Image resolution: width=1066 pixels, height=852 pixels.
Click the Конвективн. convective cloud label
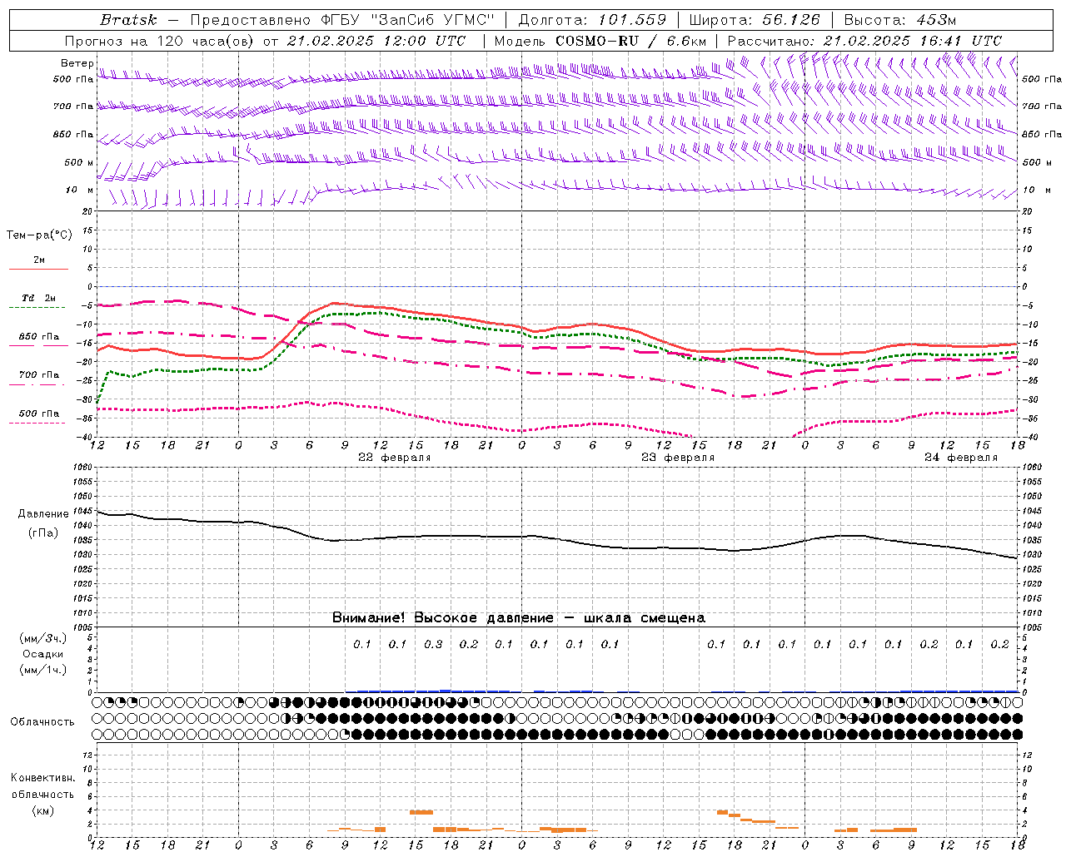43,778
